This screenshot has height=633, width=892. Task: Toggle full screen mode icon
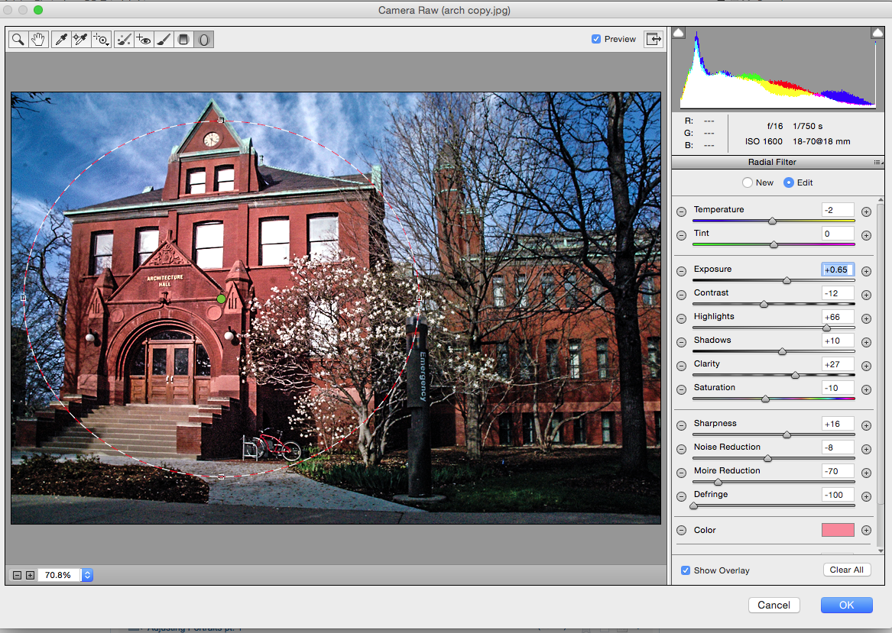click(654, 39)
